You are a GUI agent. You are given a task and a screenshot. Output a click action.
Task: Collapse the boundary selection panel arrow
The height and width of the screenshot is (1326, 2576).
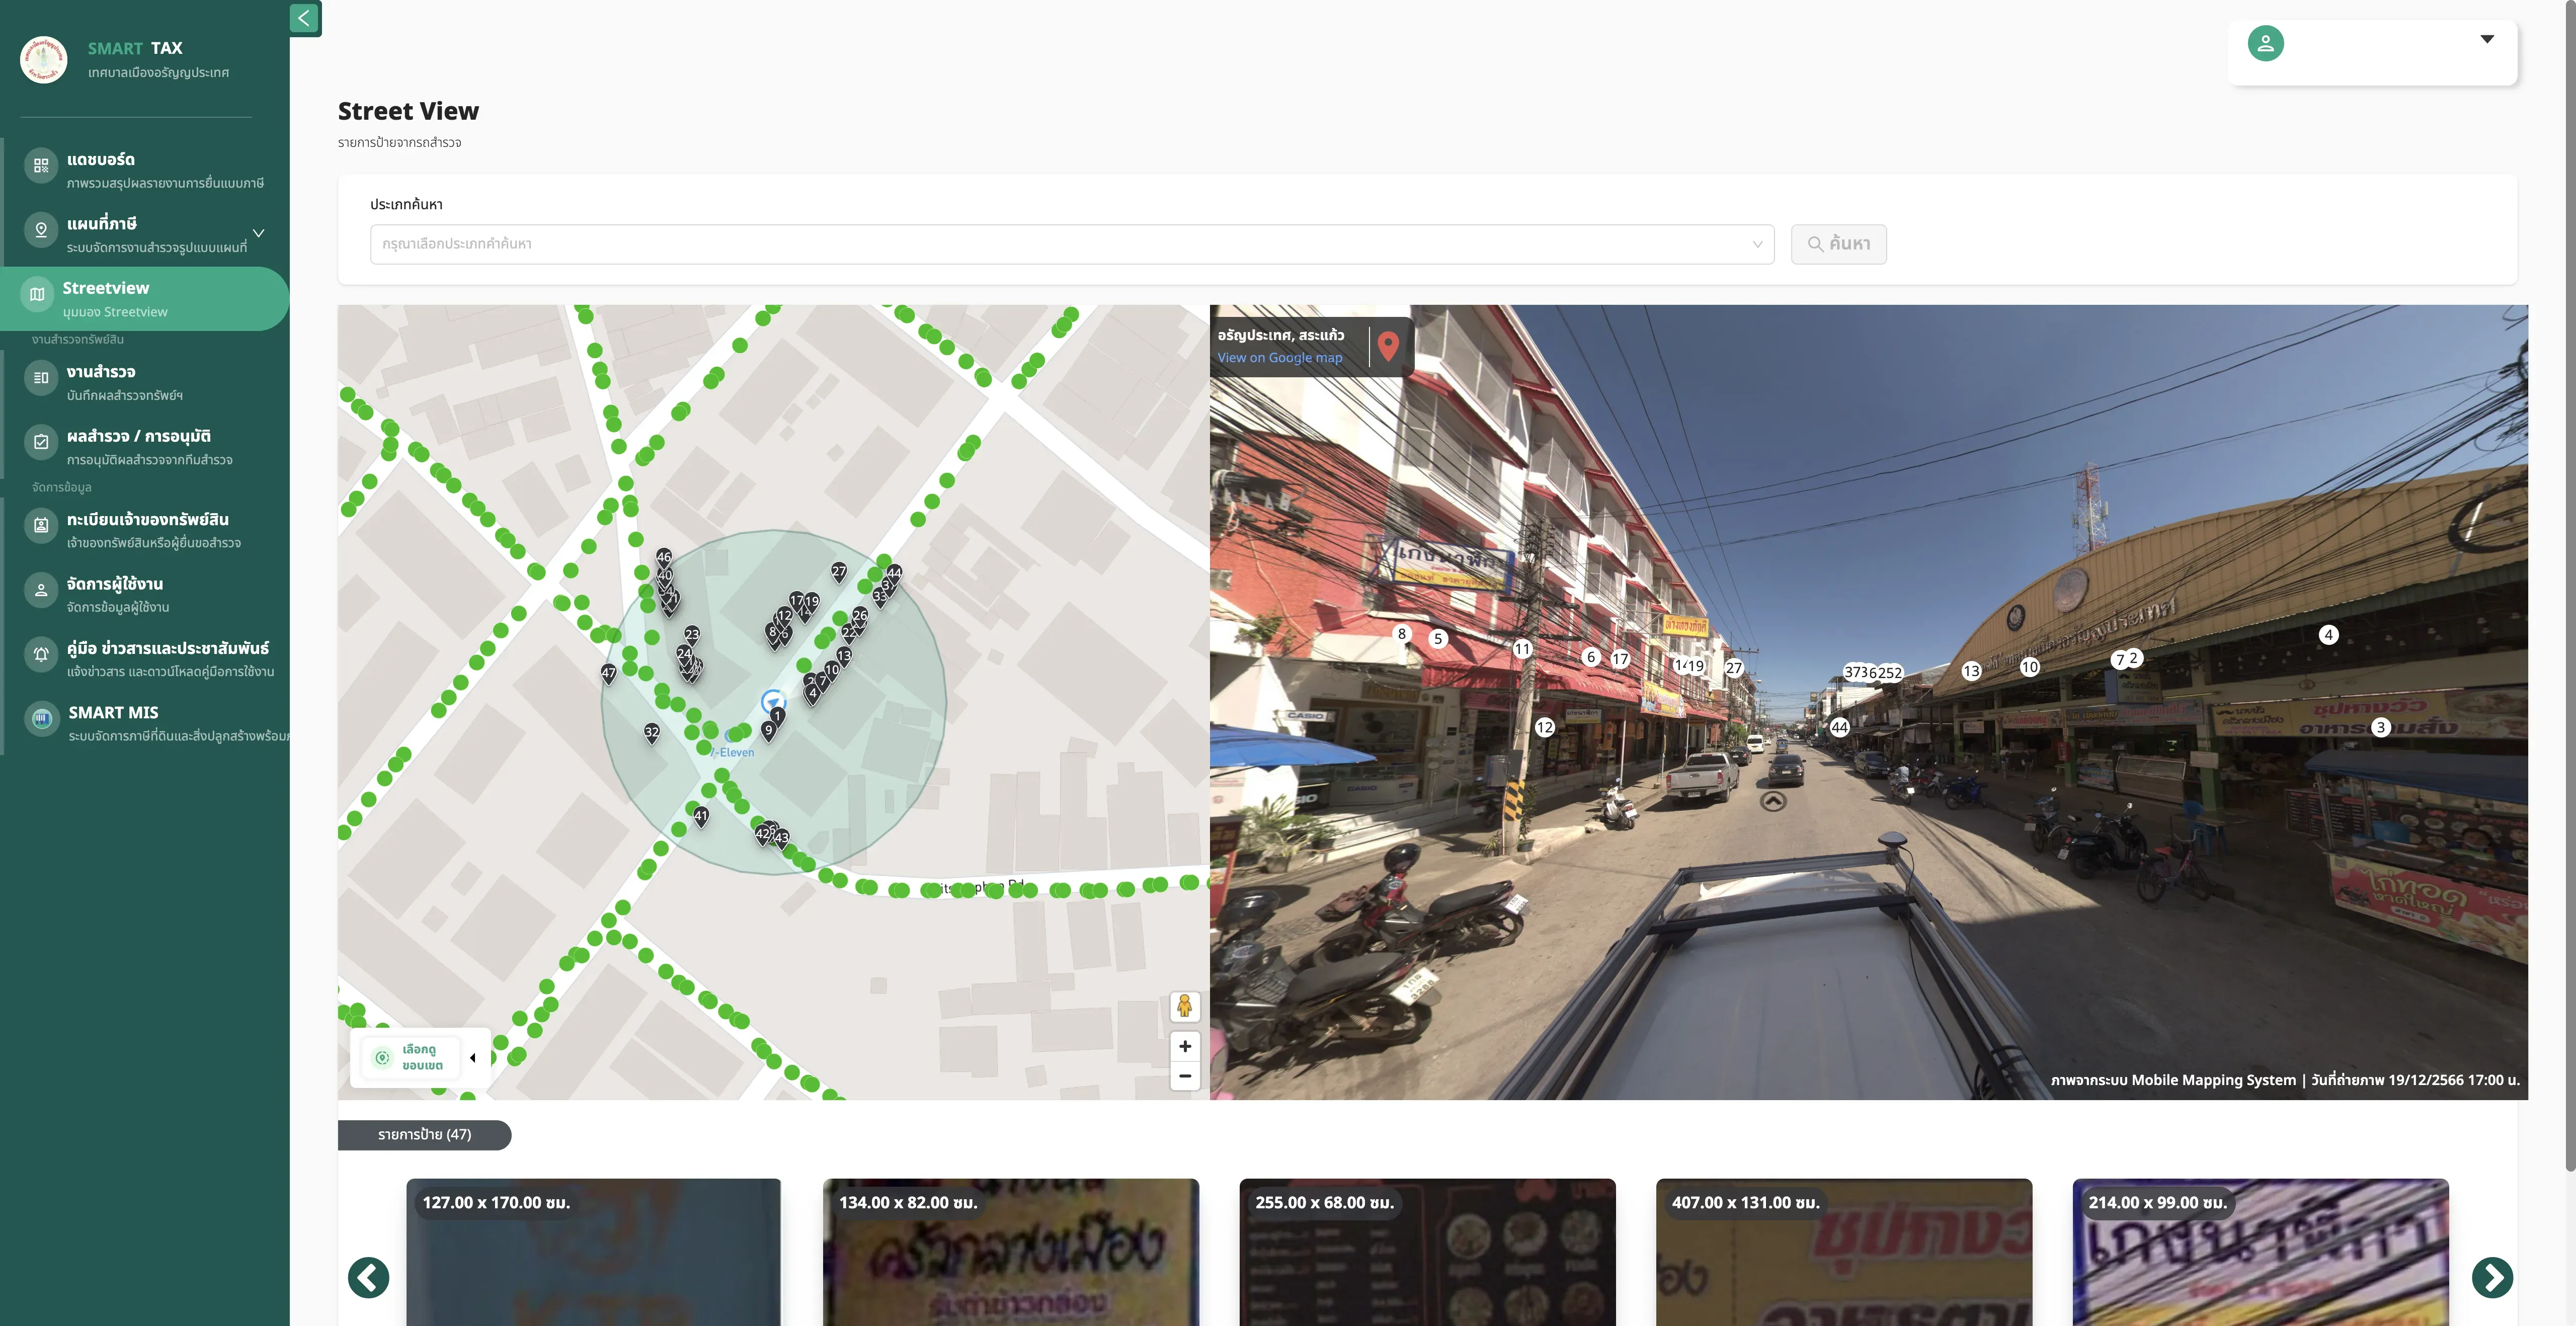pyautogui.click(x=473, y=1057)
